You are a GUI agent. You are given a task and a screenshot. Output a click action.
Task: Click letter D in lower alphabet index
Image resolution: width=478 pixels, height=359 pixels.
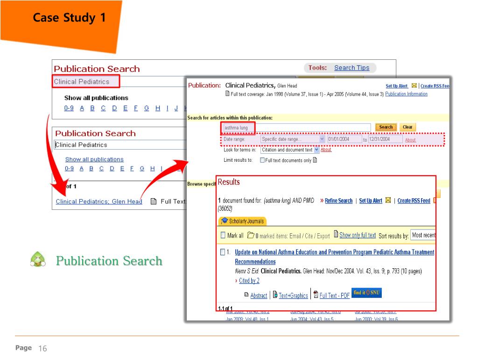[112, 168]
